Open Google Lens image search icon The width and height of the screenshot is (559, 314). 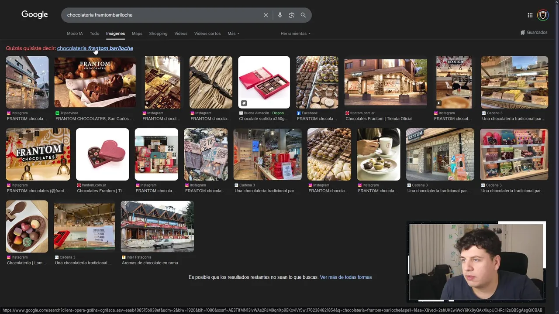291,15
